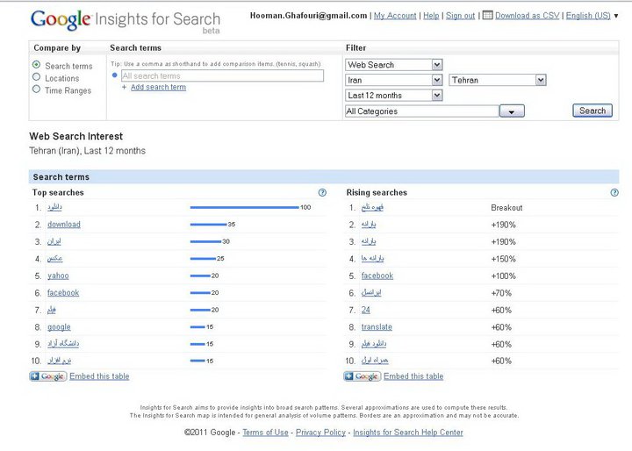Select the Search terms radio button
Viewport: 632px width, 451px height.
click(36, 64)
